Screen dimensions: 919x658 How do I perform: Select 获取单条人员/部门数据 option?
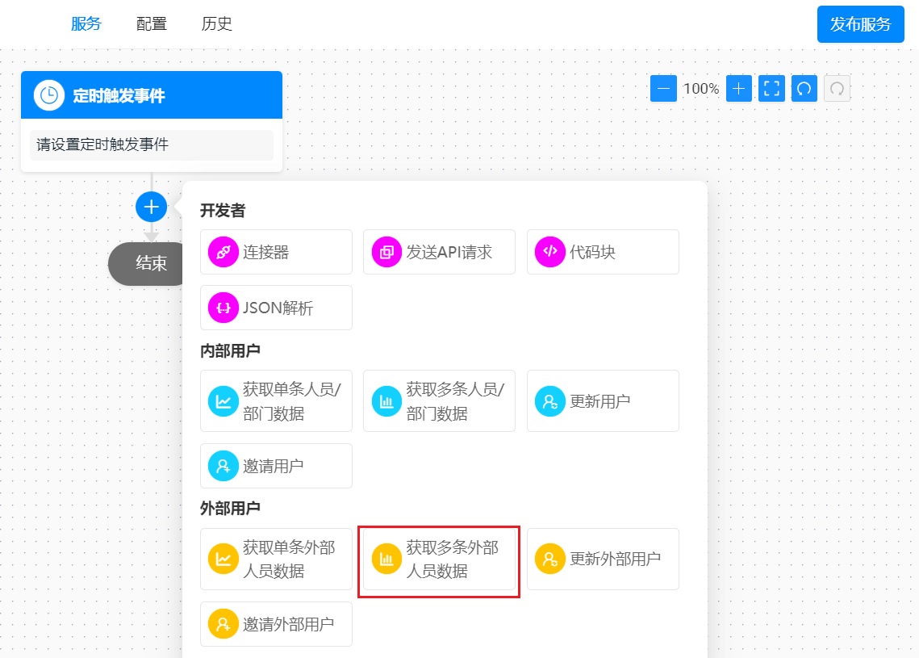(x=276, y=400)
